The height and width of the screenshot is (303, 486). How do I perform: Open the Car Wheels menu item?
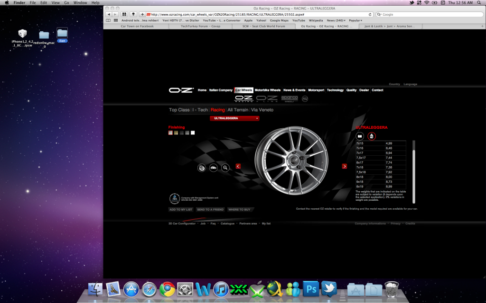click(x=243, y=90)
